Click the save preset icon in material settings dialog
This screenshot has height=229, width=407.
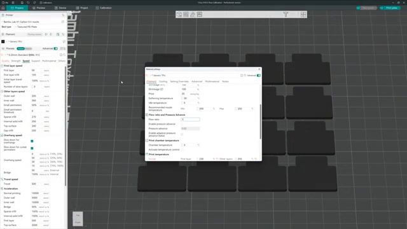coord(242,76)
